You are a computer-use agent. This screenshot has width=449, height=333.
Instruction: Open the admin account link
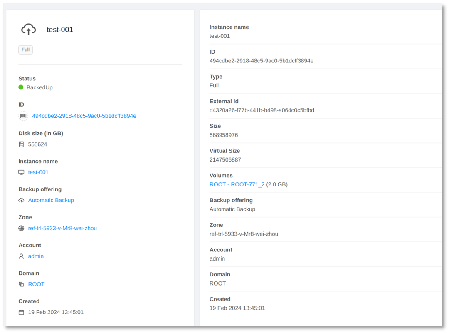[x=36, y=256]
